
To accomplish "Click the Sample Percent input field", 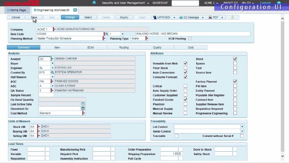I will click(46, 95).
